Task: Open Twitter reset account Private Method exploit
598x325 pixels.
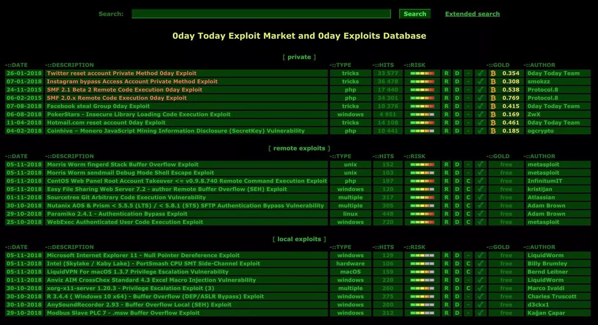Action: [x=122, y=73]
